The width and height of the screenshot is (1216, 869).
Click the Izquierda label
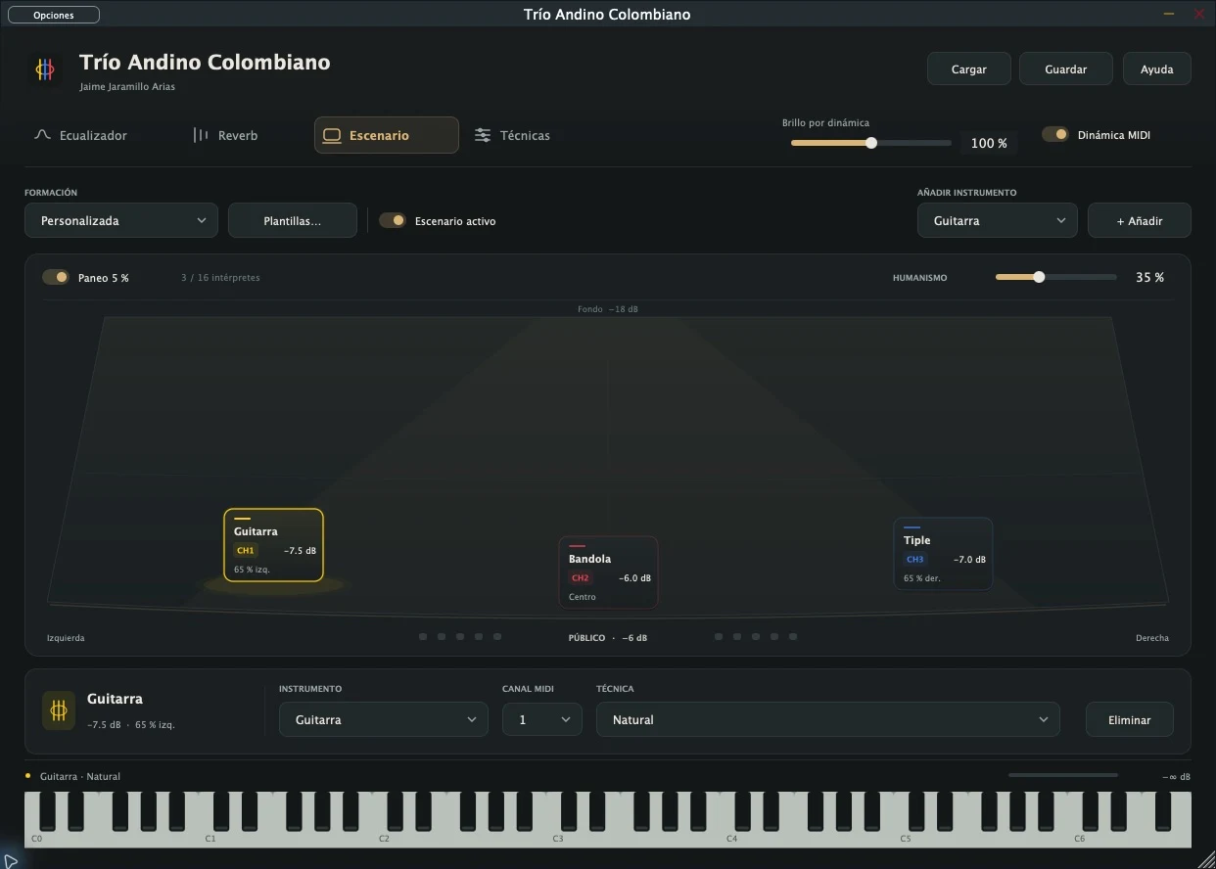point(66,638)
